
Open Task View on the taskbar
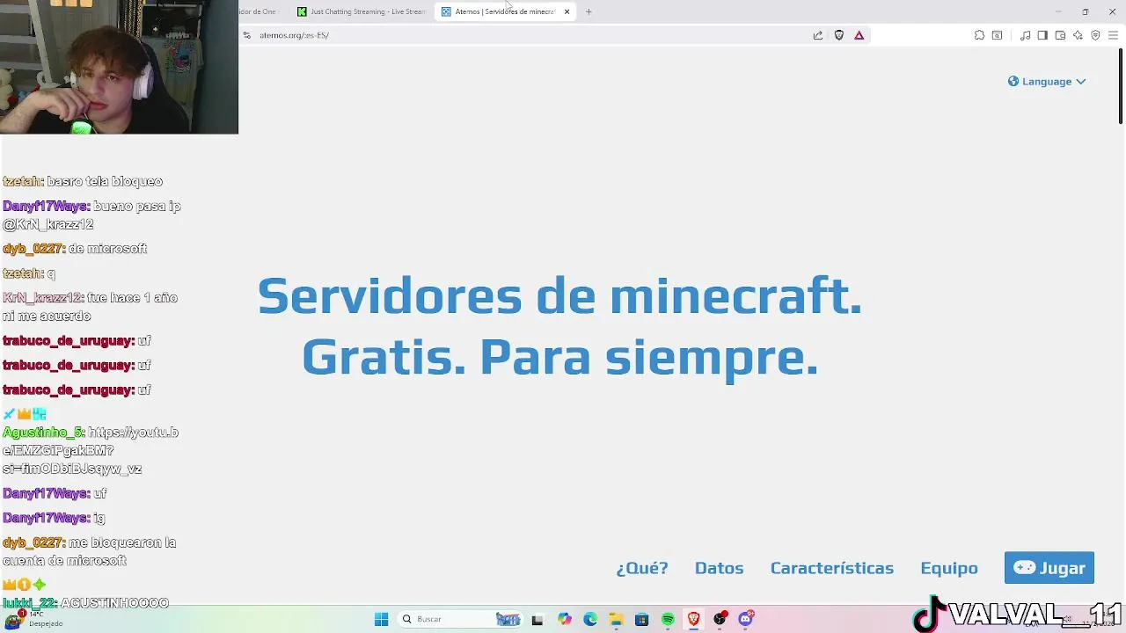[537, 619]
